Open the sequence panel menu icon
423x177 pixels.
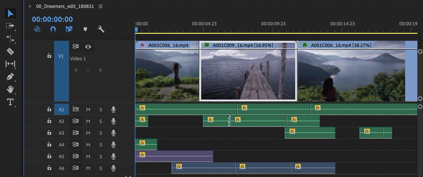(101, 6)
